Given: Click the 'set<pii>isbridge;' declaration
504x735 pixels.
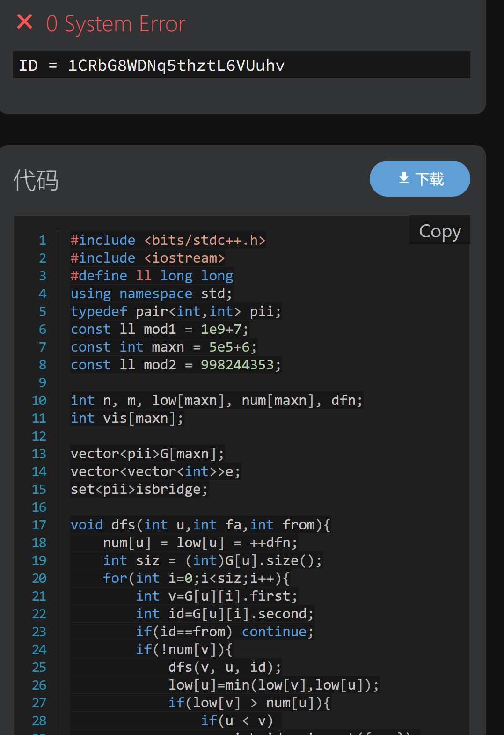Looking at the screenshot, I should 139,490.
